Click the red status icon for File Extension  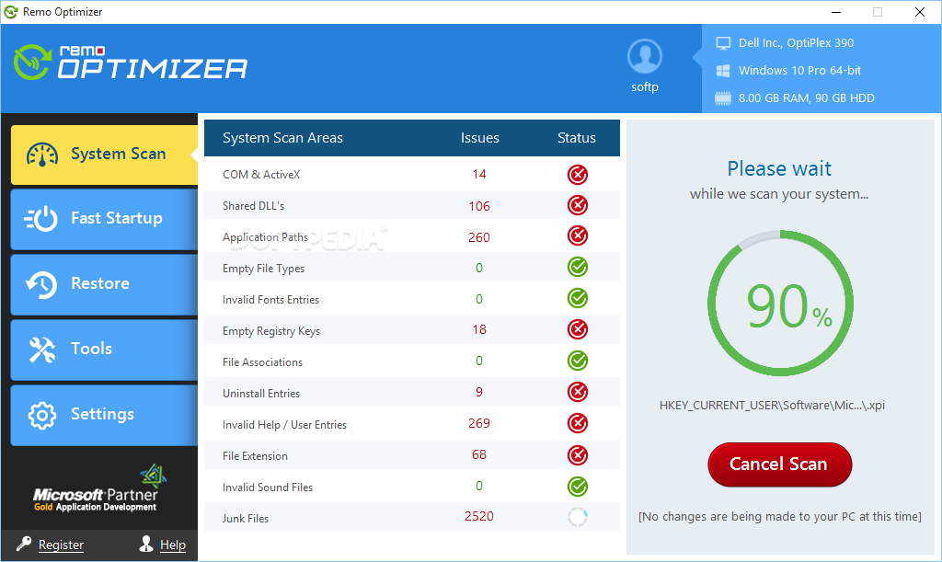(578, 455)
